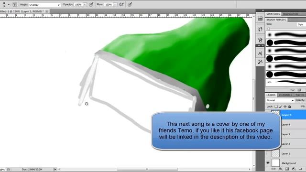The width and height of the screenshot is (306, 172).
Task: Add a layer style fx icon
Action: [x=281, y=169]
